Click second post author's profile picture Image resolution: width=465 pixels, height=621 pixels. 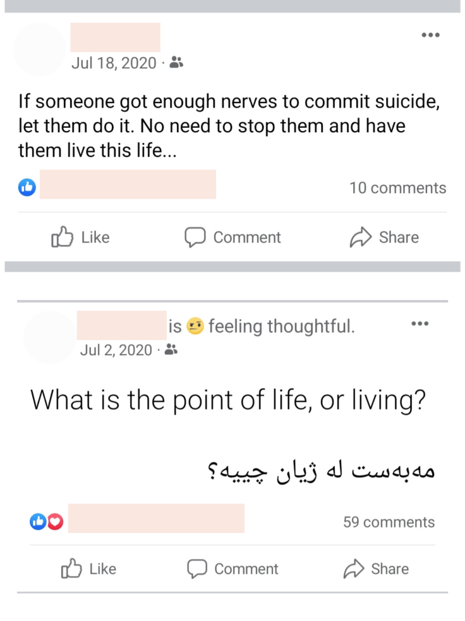[x=49, y=337]
